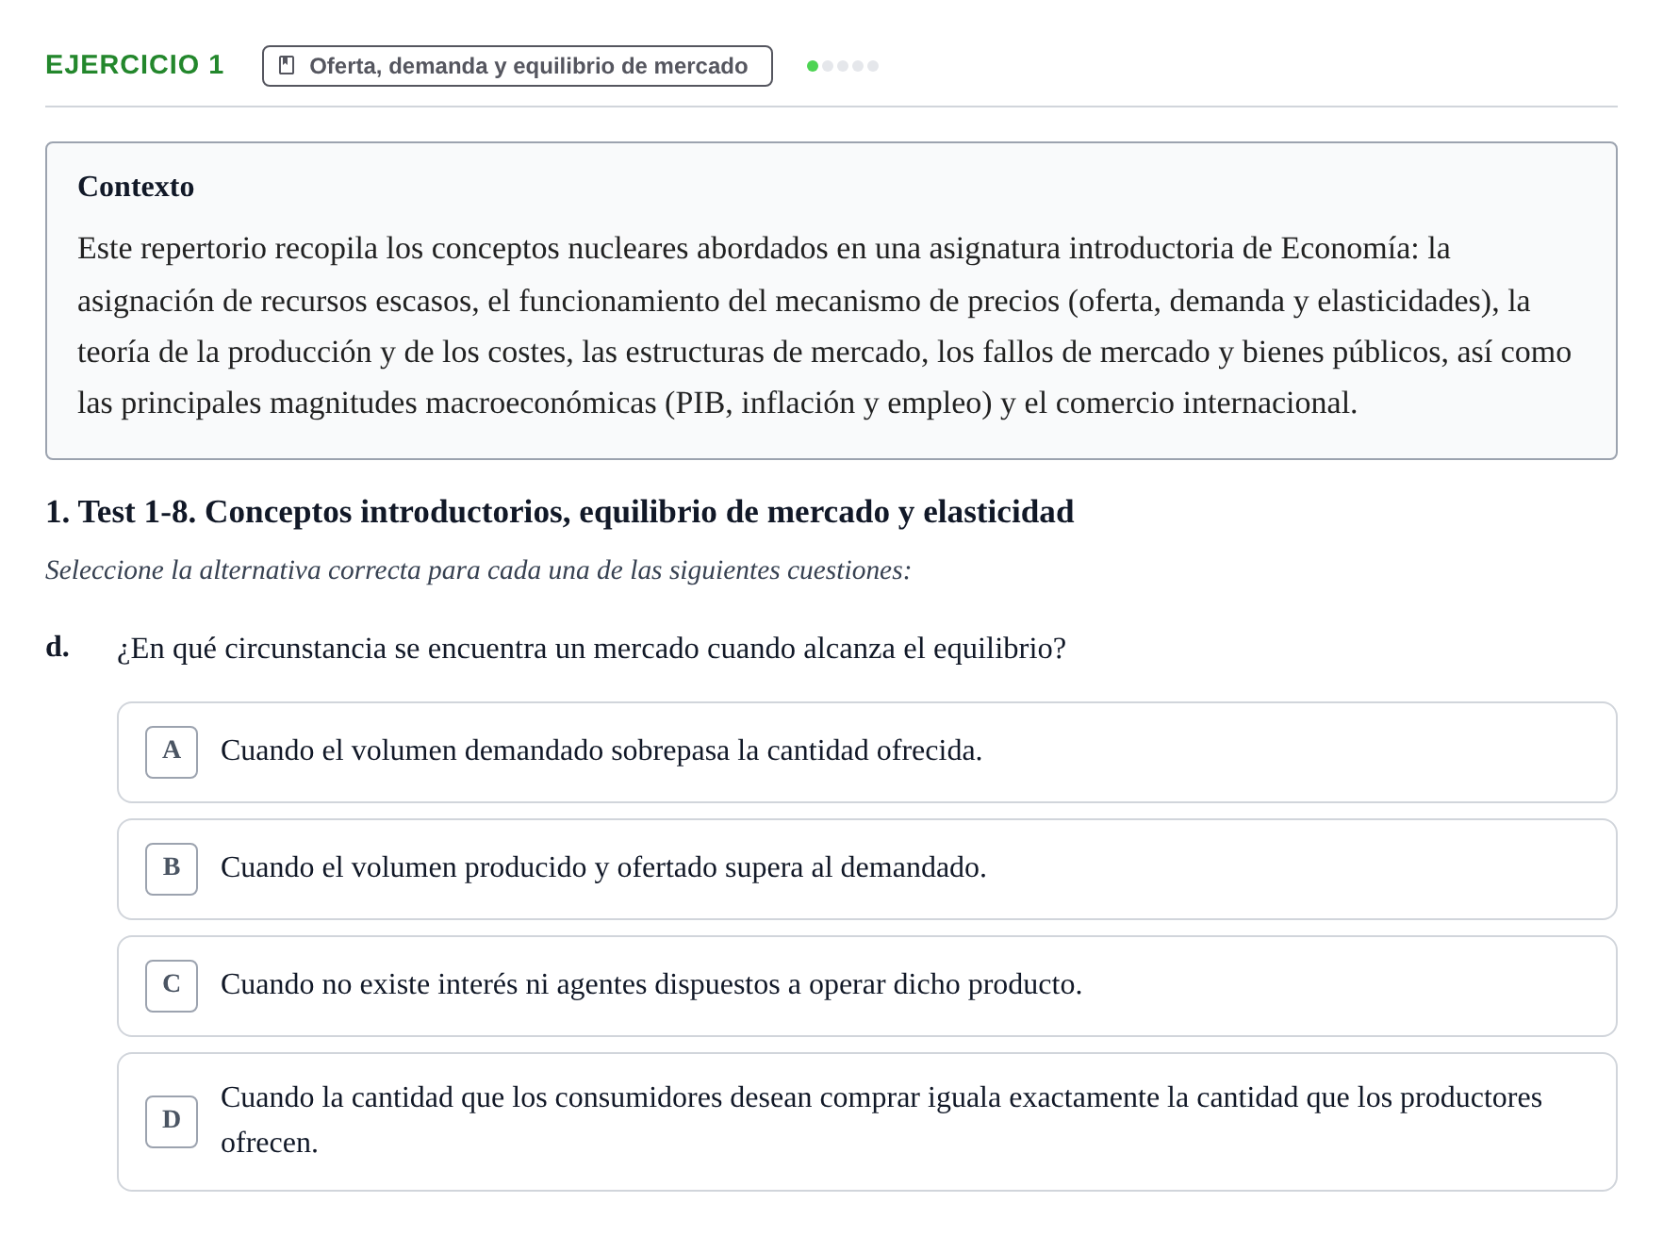
Task: Choose answer C about no interested agents
Action: (867, 986)
